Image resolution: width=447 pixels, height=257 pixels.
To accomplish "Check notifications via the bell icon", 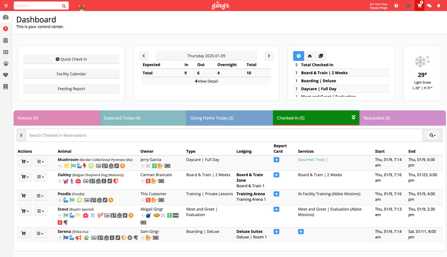I will tap(439, 6).
